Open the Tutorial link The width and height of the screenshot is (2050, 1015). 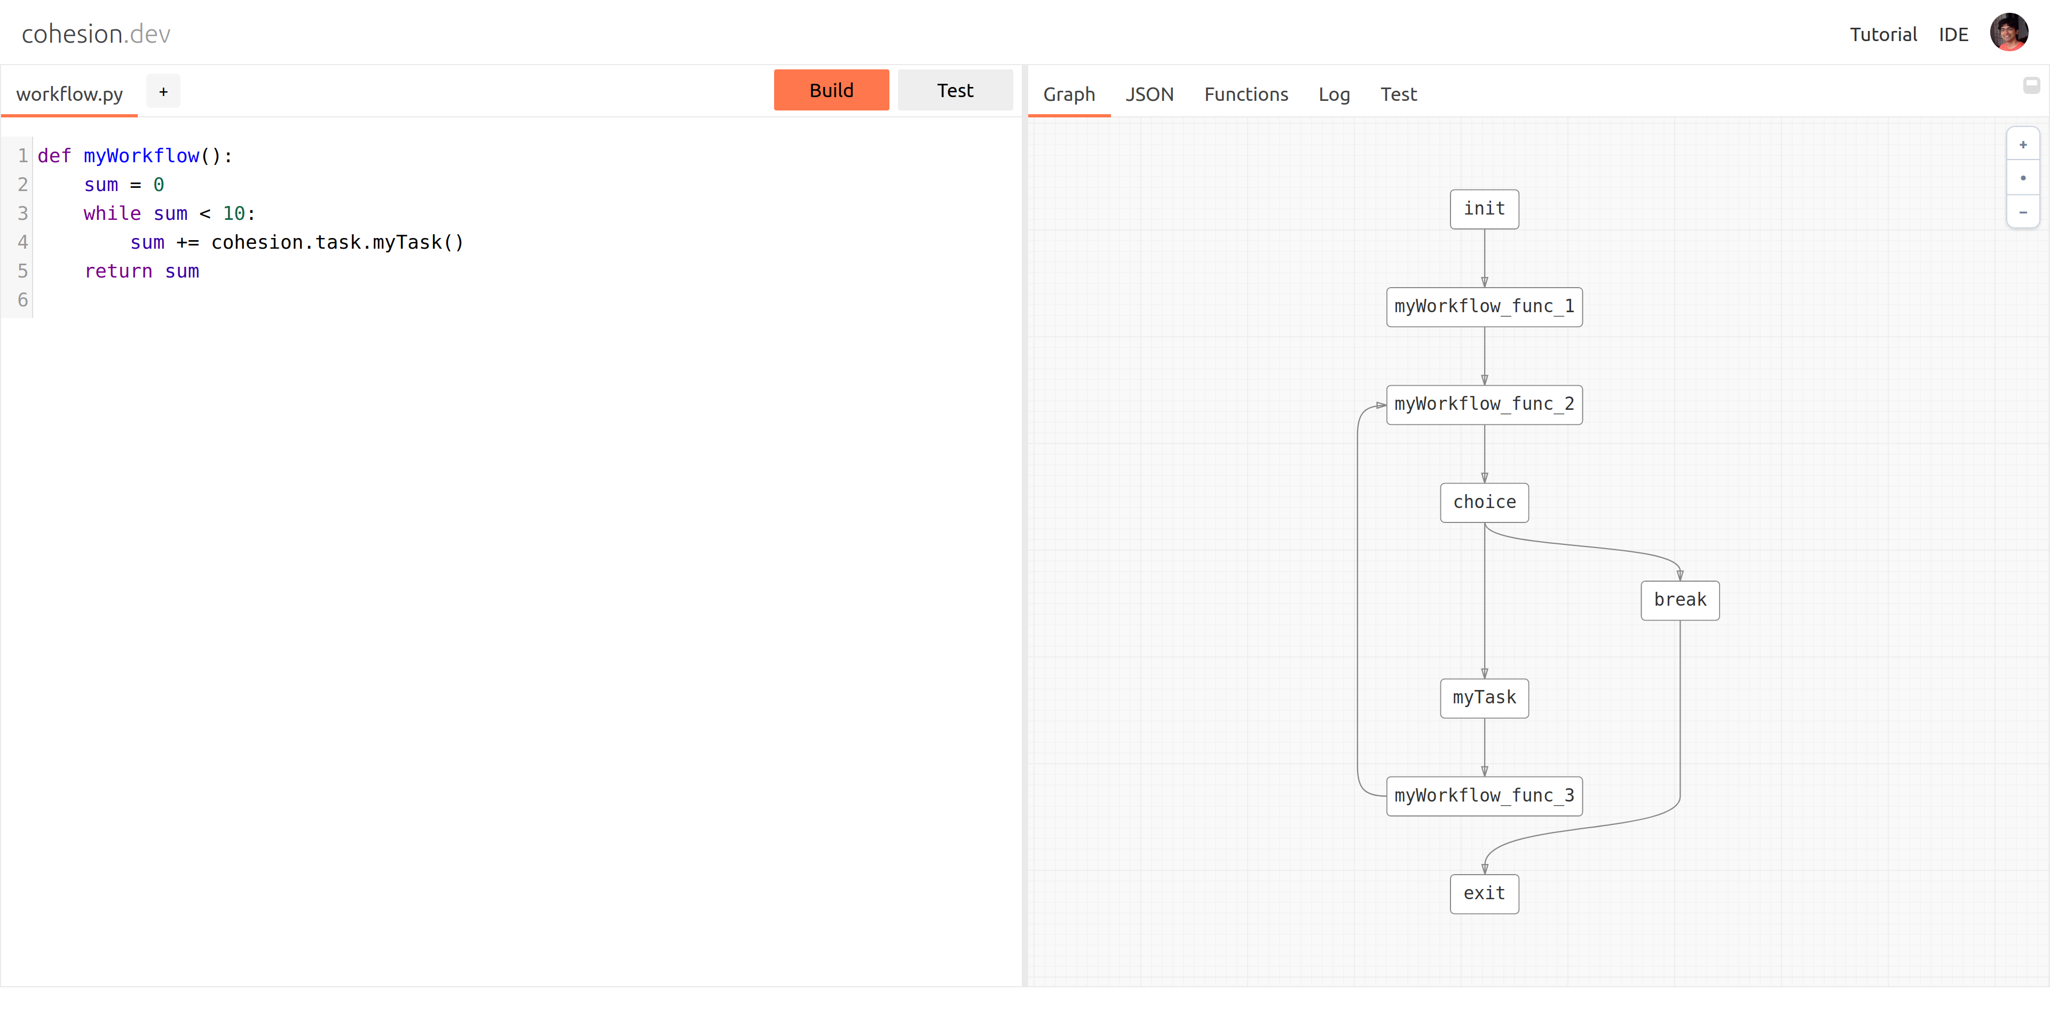coord(1882,35)
